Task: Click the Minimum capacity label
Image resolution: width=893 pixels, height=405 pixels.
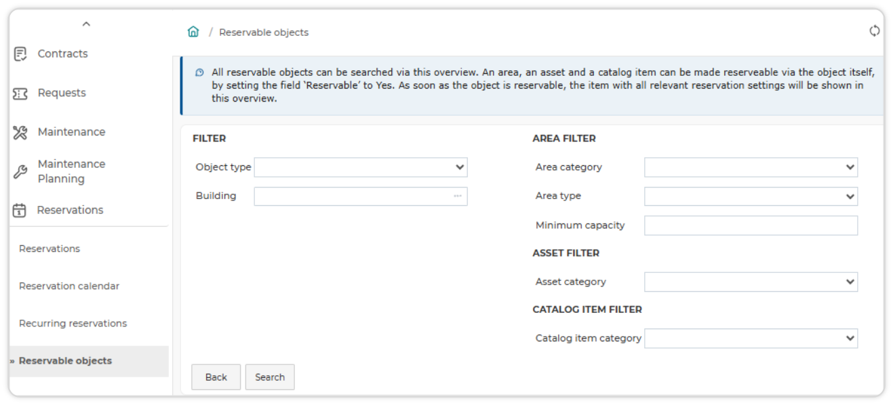Action: pos(580,226)
